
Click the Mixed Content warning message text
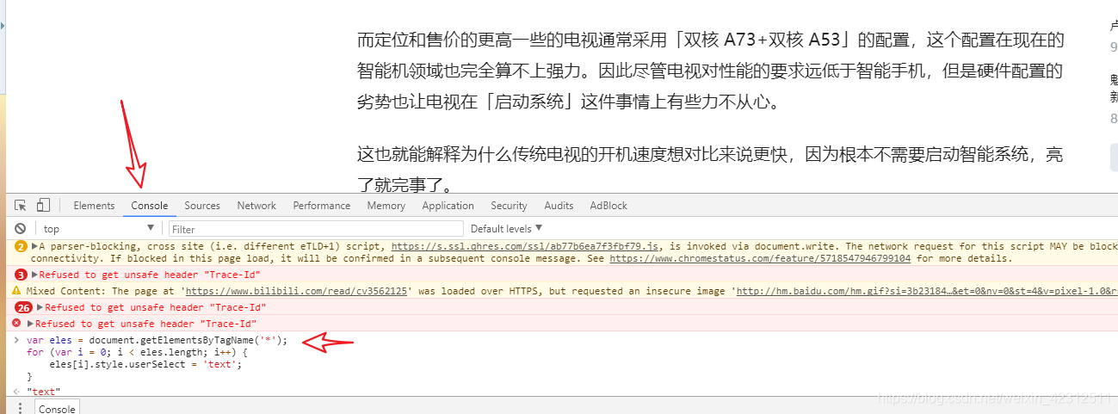point(571,291)
